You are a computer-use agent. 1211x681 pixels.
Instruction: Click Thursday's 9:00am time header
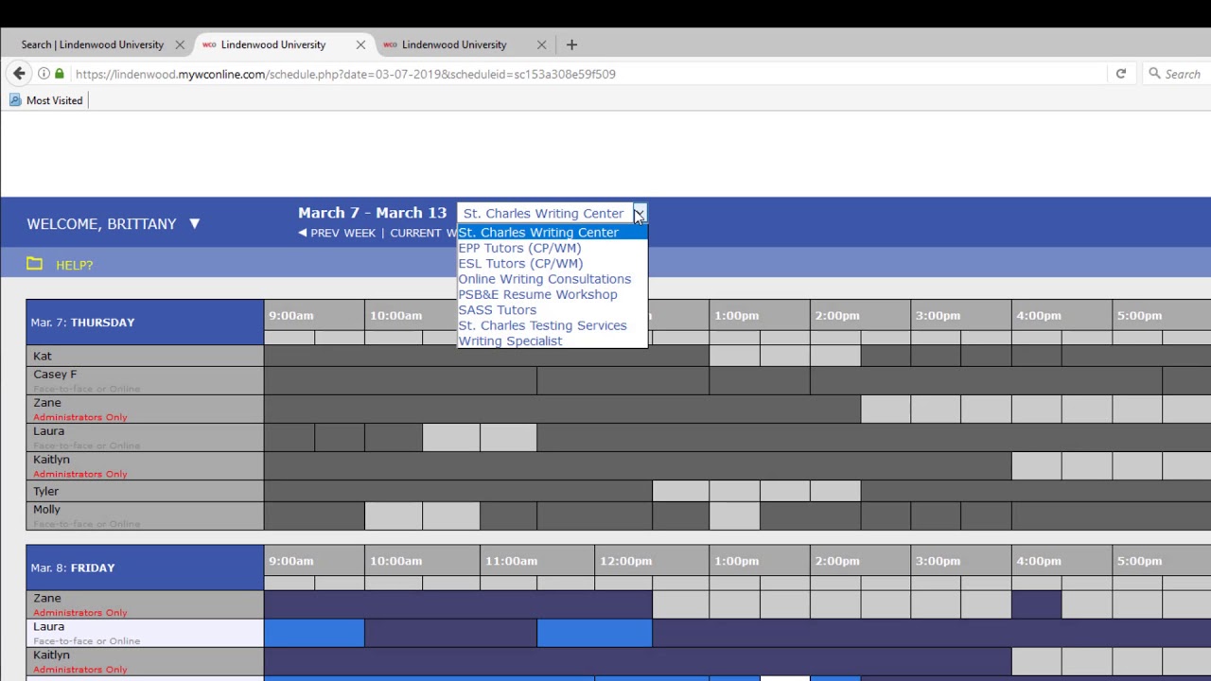point(290,316)
